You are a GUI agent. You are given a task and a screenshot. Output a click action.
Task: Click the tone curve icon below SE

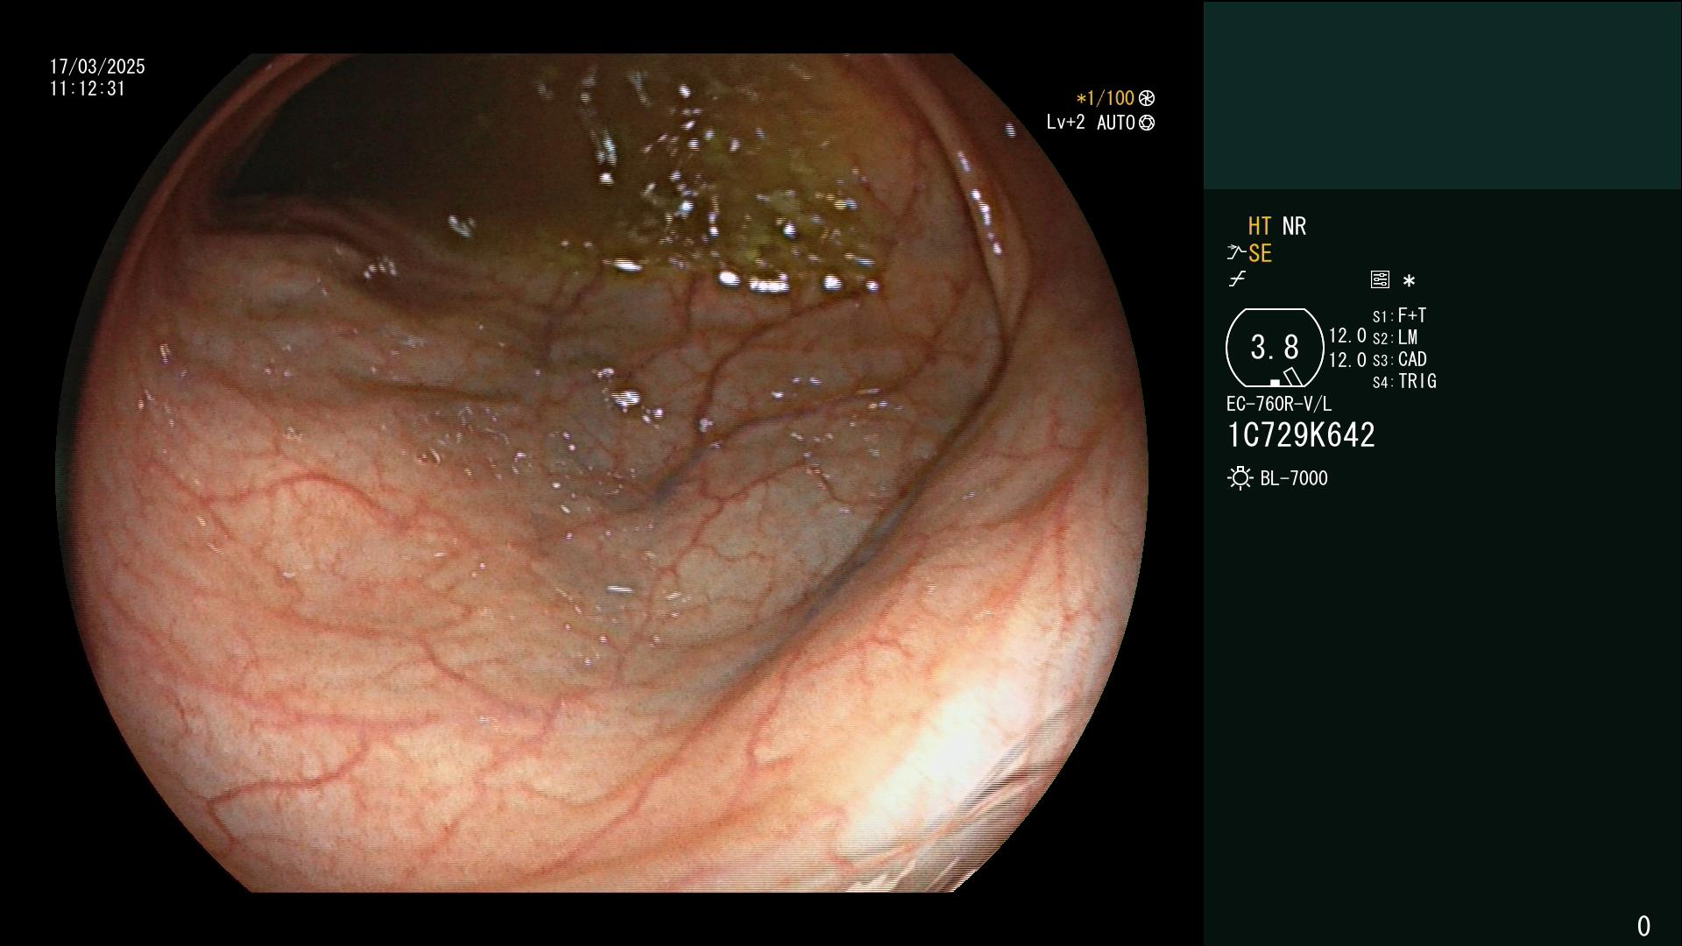click(x=1237, y=279)
